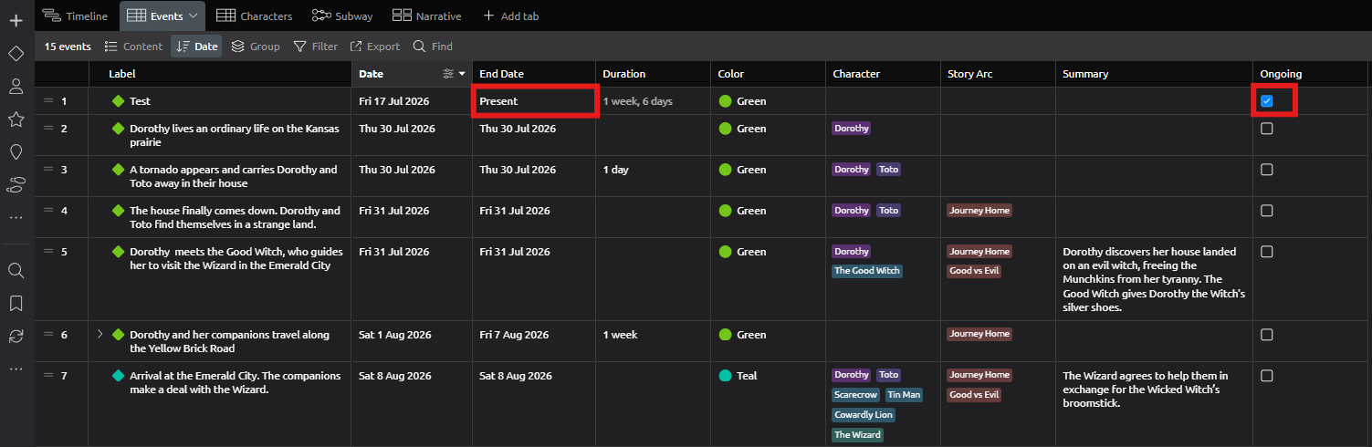Switch to the Subway tab
The width and height of the screenshot is (1372, 447).
[342, 16]
